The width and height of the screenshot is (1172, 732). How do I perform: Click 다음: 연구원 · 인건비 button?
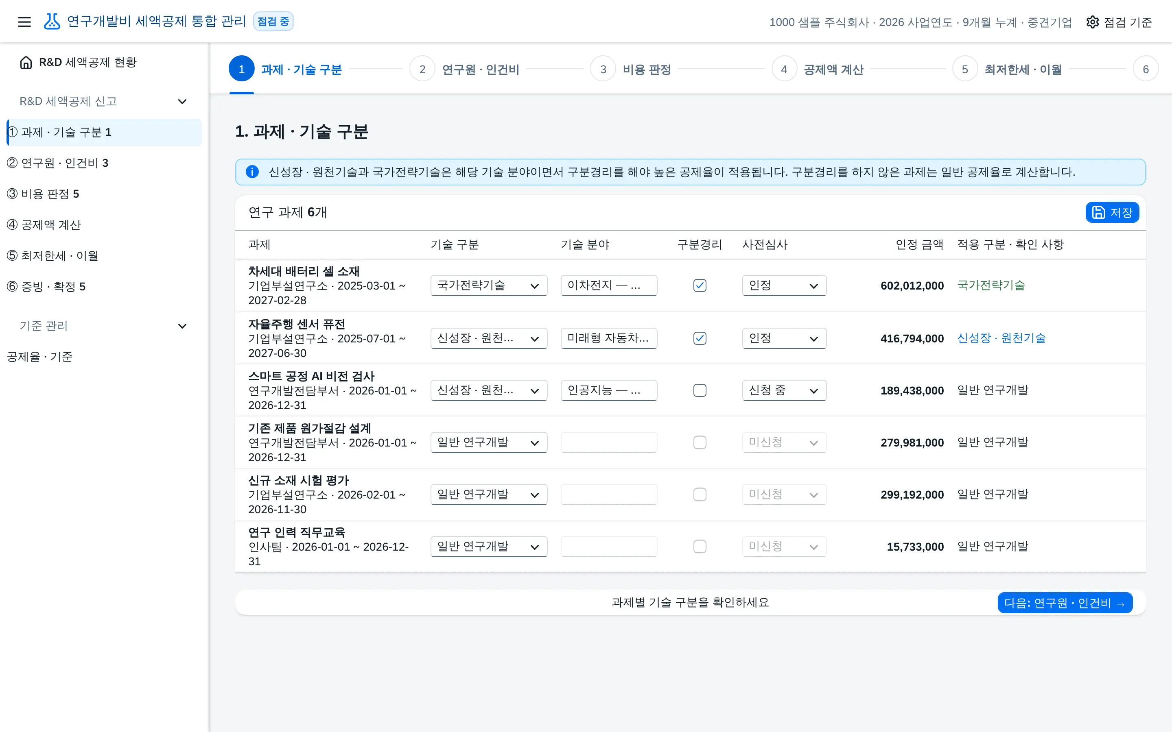1065,603
